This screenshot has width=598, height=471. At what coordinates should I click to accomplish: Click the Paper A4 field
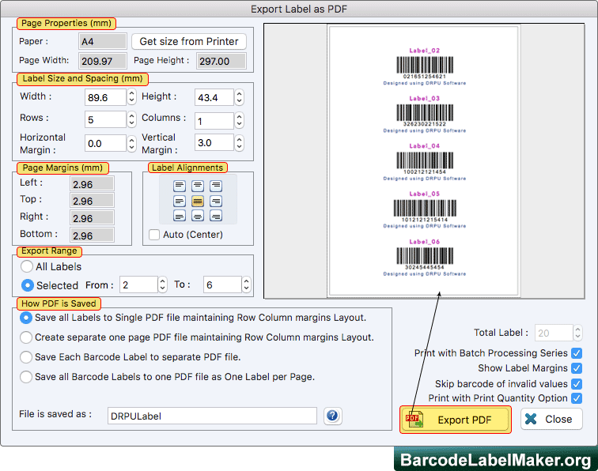pyautogui.click(x=103, y=41)
